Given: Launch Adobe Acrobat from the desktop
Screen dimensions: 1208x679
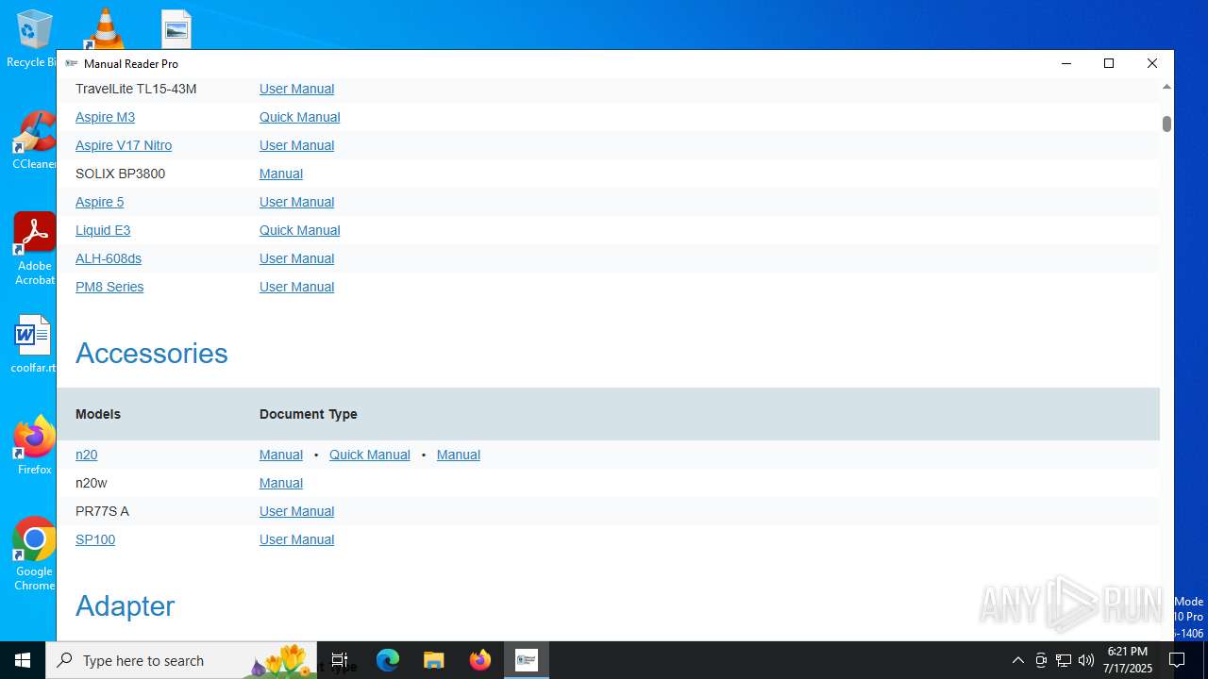Looking at the screenshot, I should pyautogui.click(x=35, y=247).
